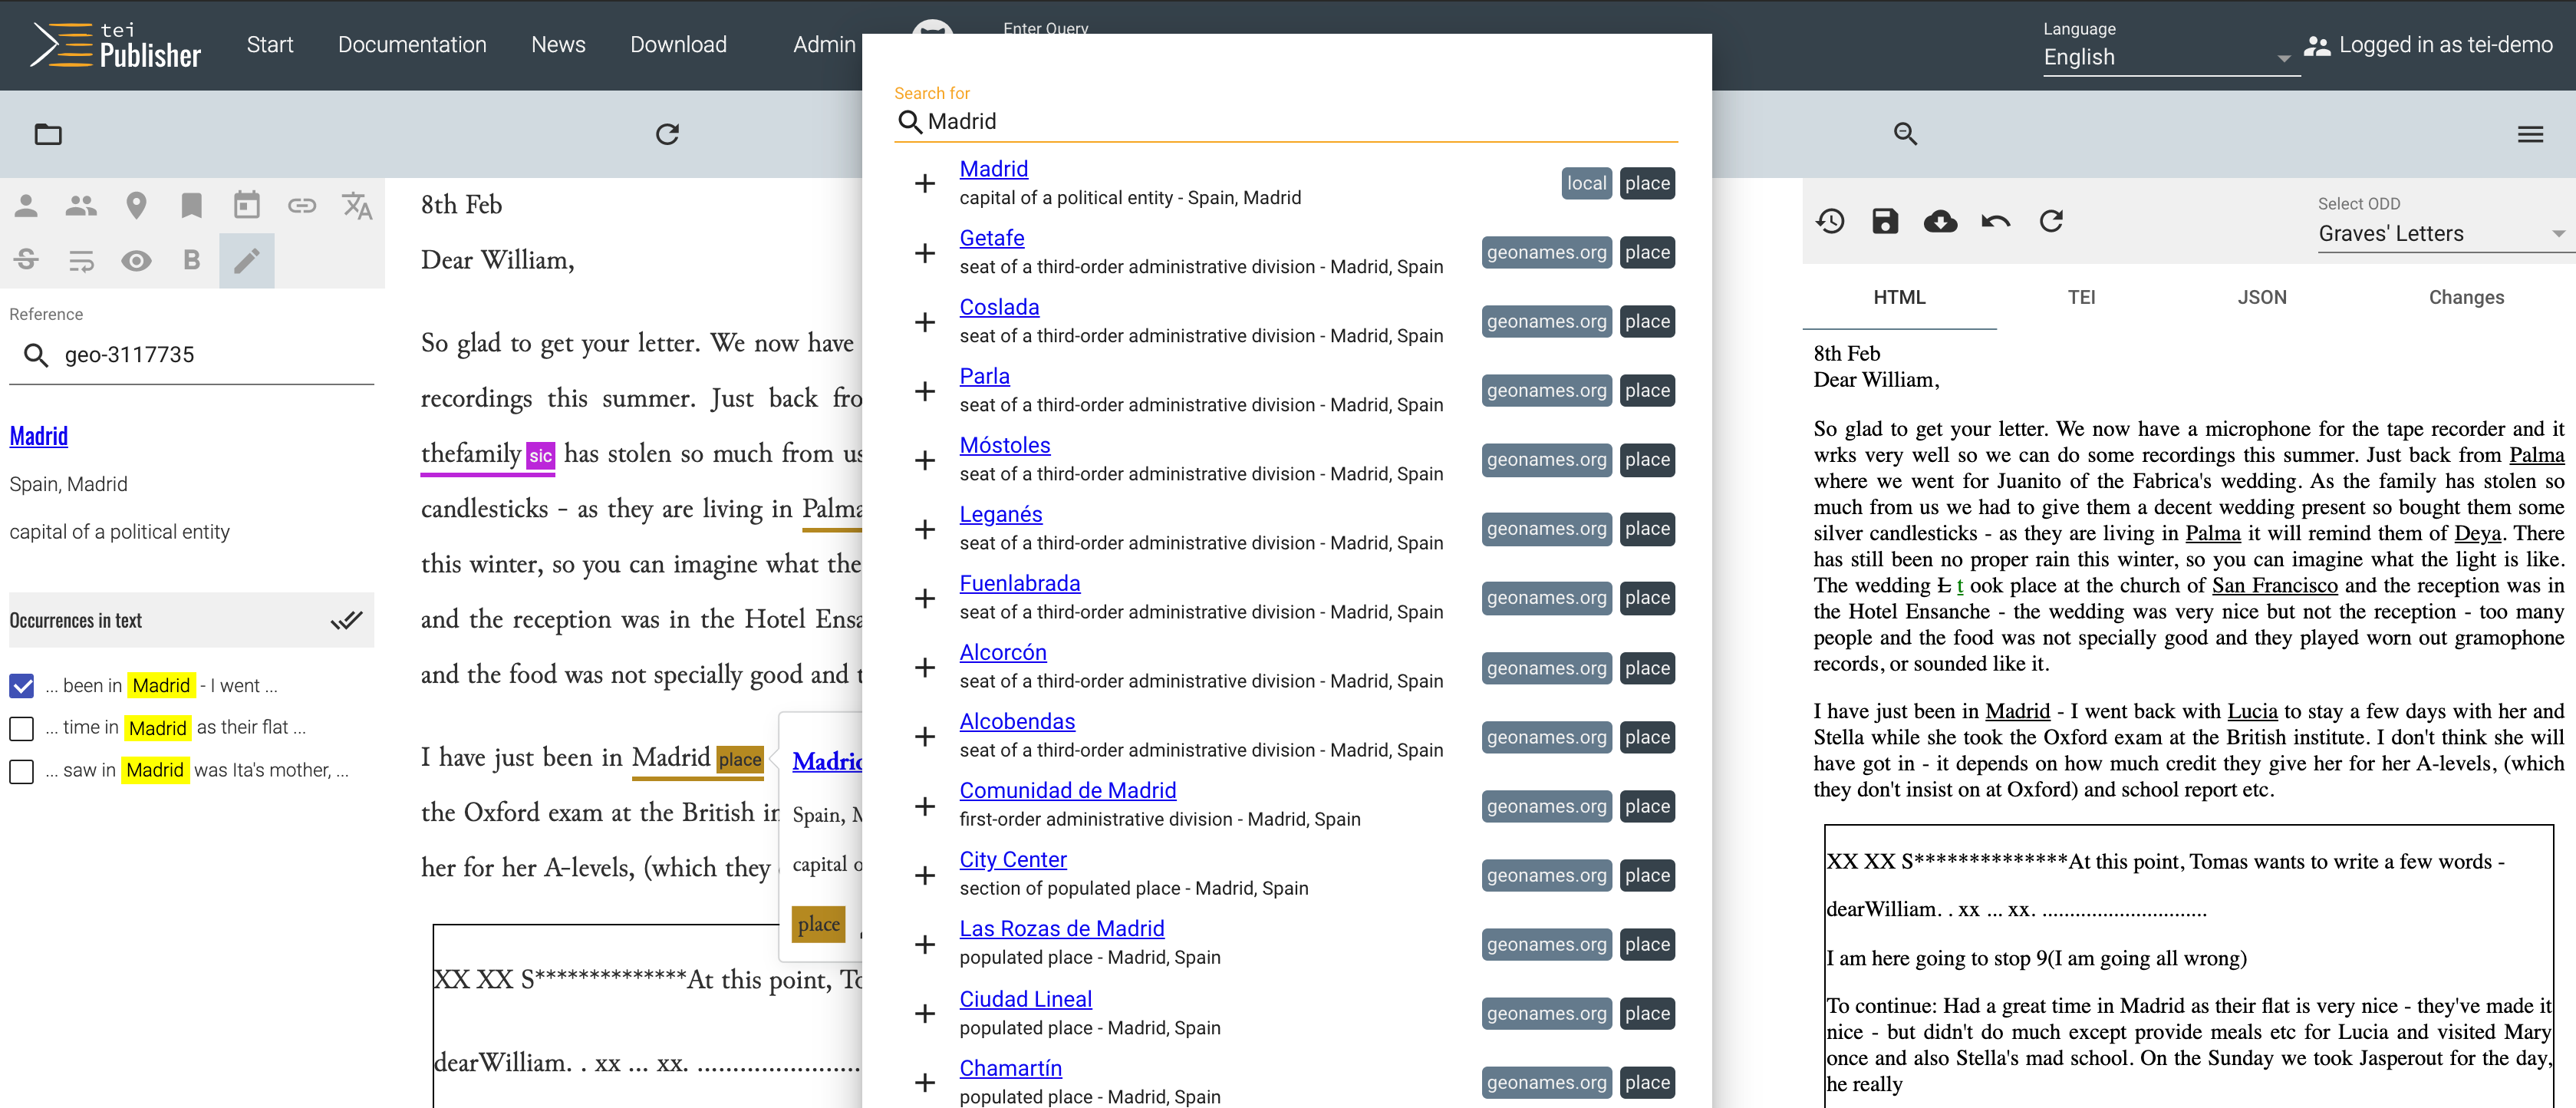Open the folder icon in toolbar
Viewport: 2576px width, 1108px height.
click(x=48, y=134)
